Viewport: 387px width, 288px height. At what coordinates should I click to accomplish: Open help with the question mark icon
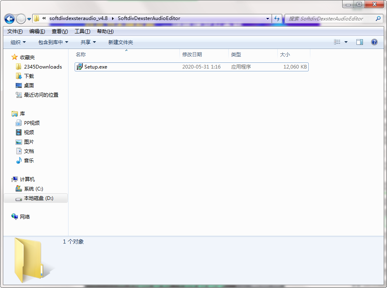[x=374, y=42]
